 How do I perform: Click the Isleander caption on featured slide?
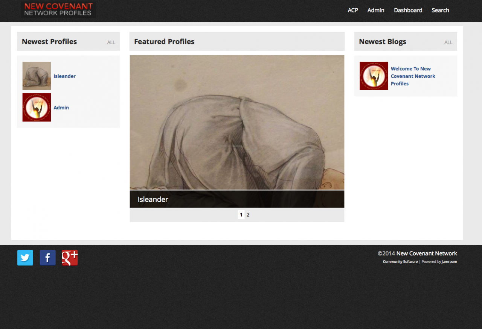coord(153,199)
